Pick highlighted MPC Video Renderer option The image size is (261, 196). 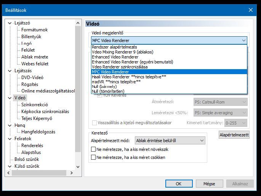click(x=169, y=72)
